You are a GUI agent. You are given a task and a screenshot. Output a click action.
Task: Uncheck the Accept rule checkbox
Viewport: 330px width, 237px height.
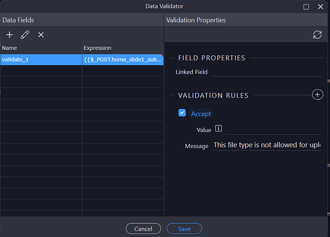[x=182, y=113]
